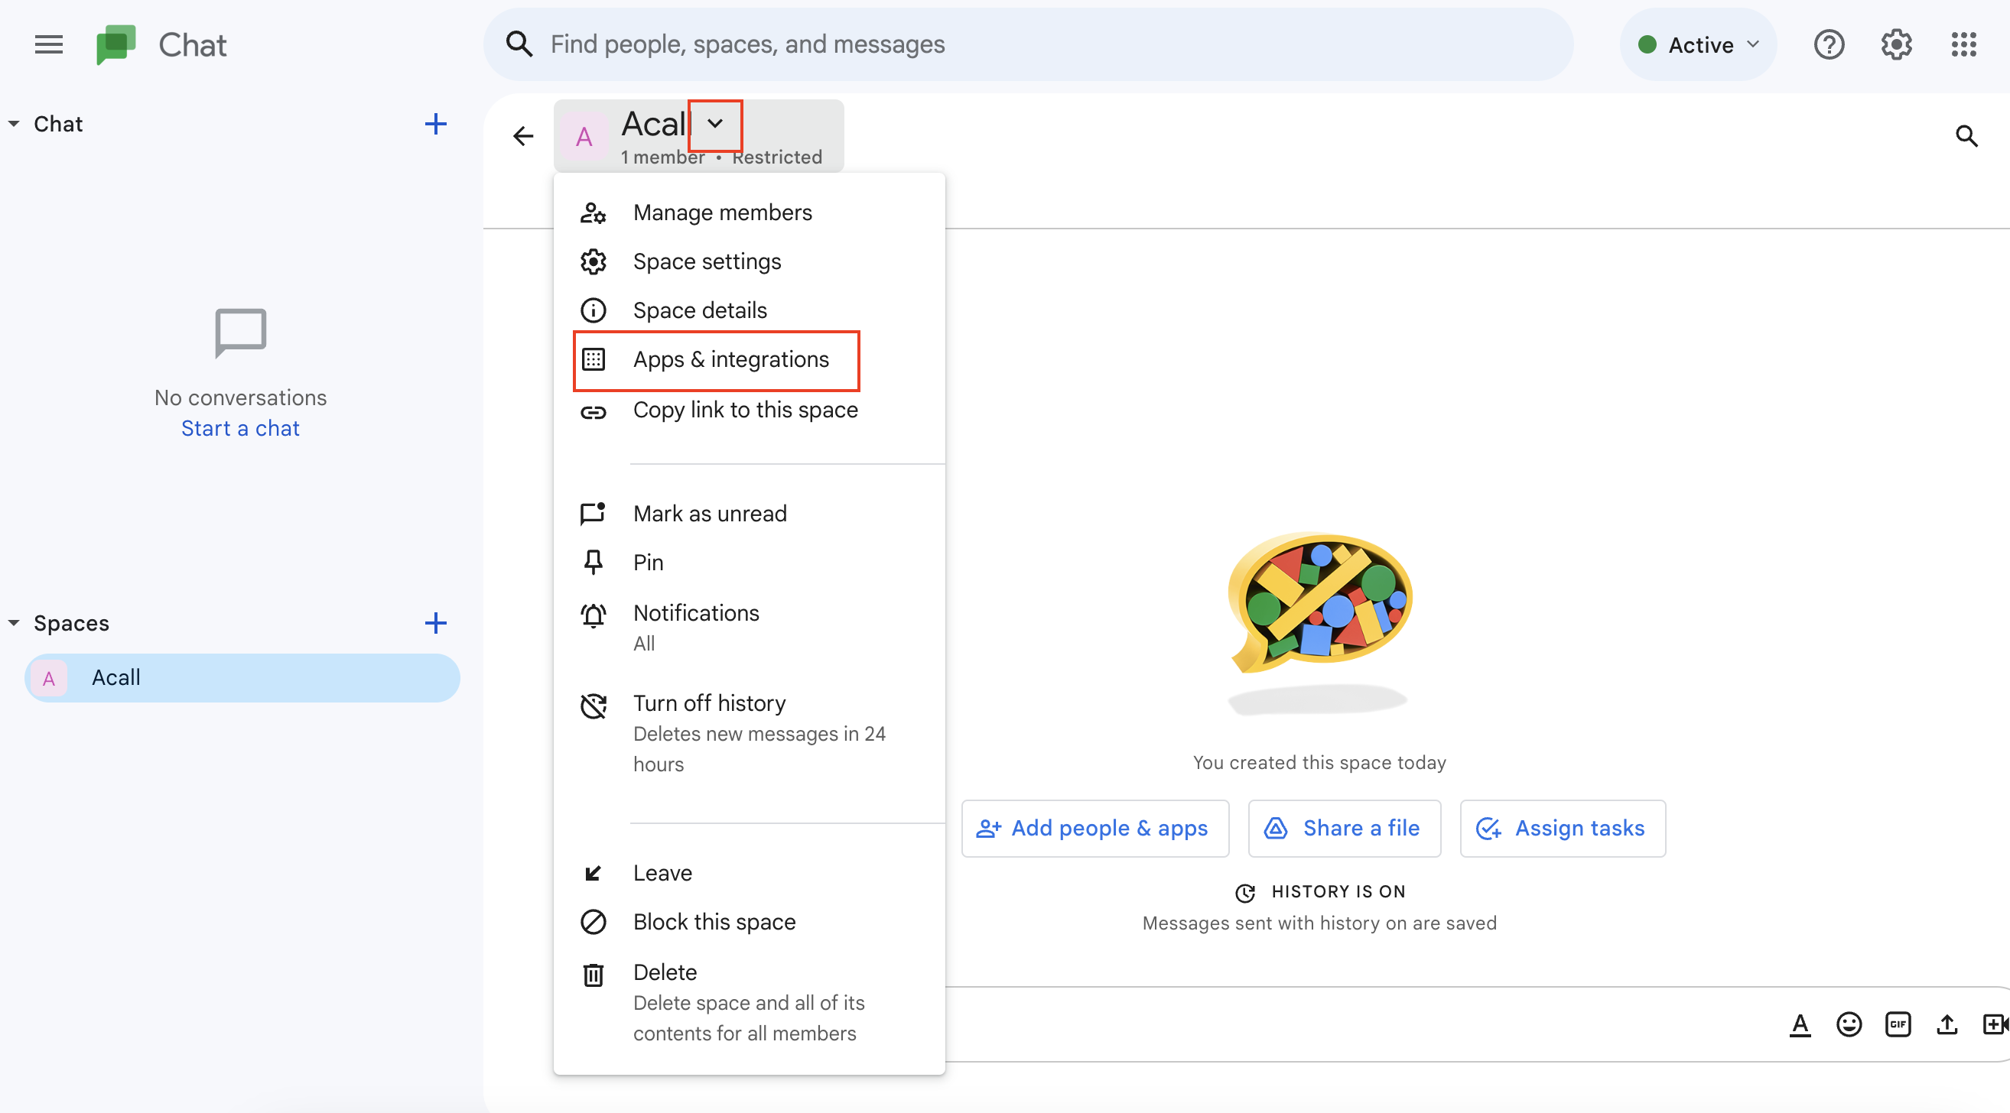Click the back arrow beside Acall
Image resolution: width=2010 pixels, height=1113 pixels.
point(523,137)
